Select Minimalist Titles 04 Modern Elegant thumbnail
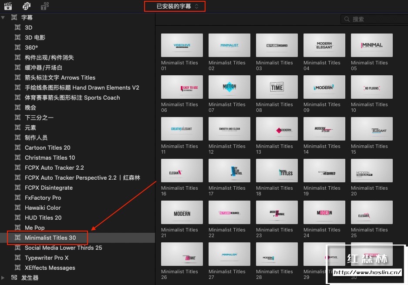The width and height of the screenshot is (408, 285). pyautogui.click(x=324, y=45)
